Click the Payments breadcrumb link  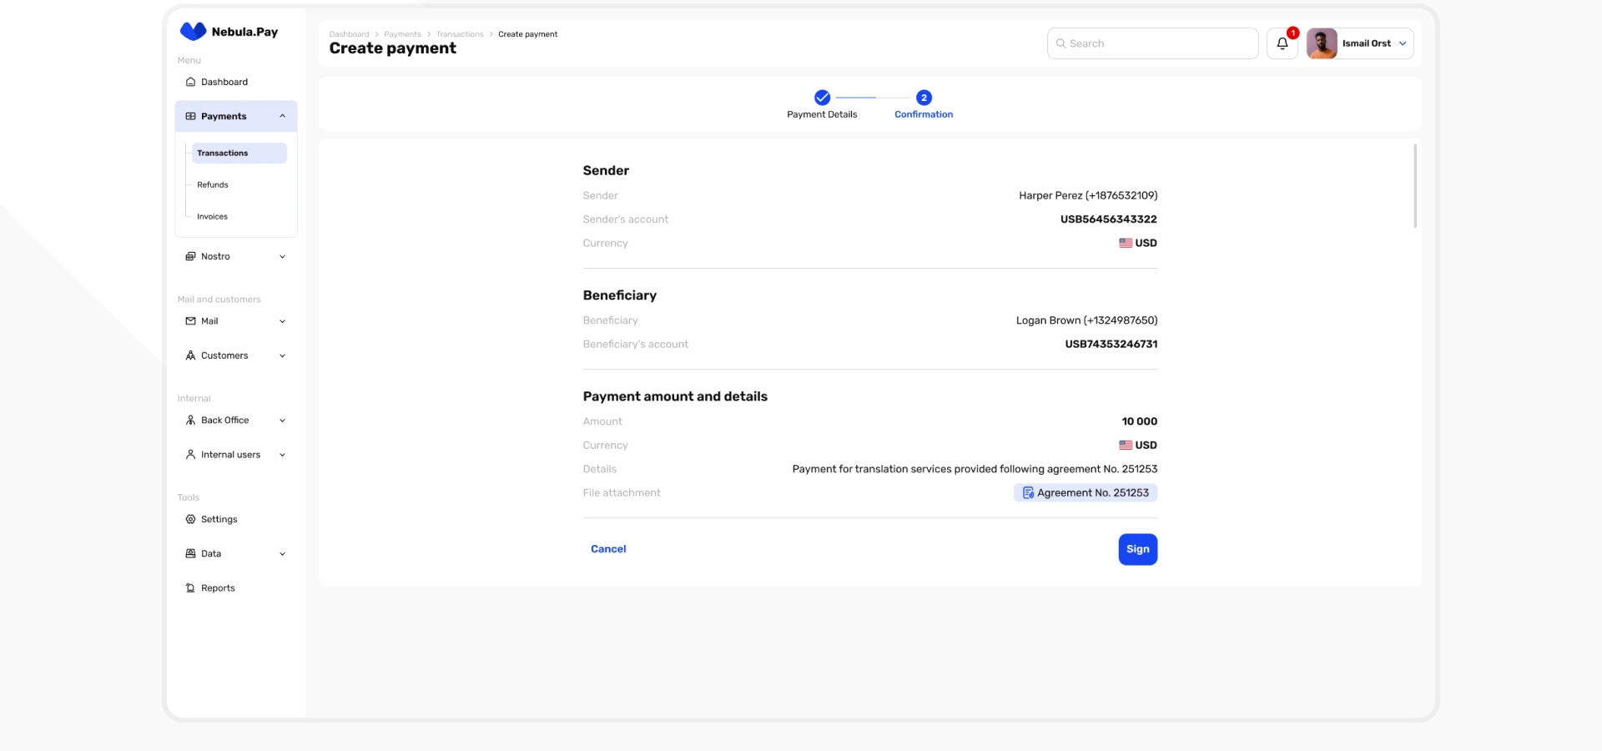click(x=402, y=34)
